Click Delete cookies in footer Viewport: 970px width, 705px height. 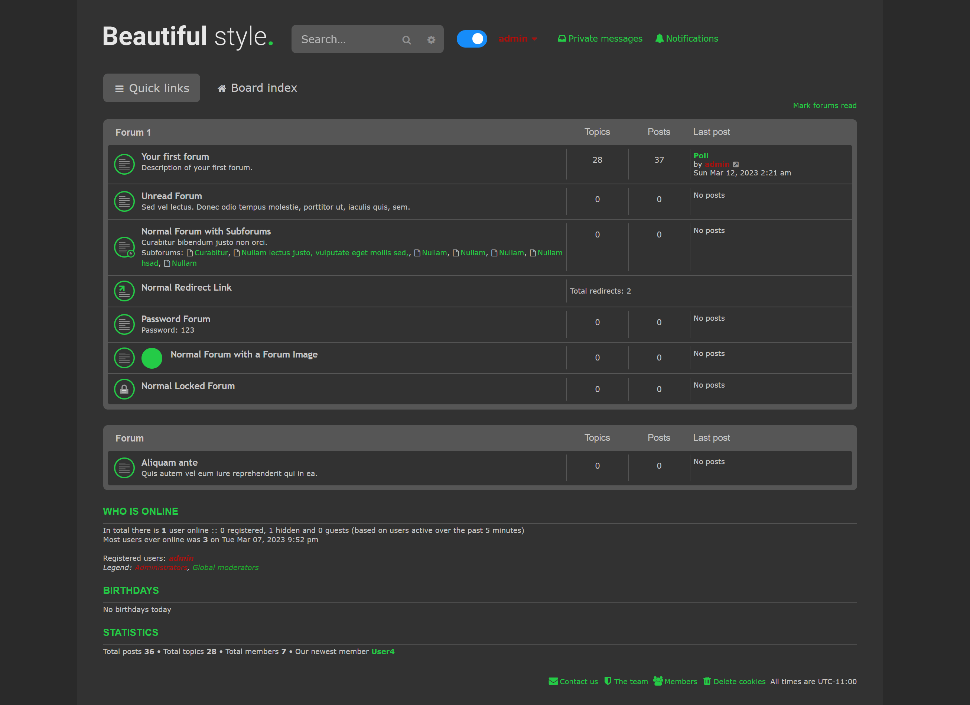point(734,682)
